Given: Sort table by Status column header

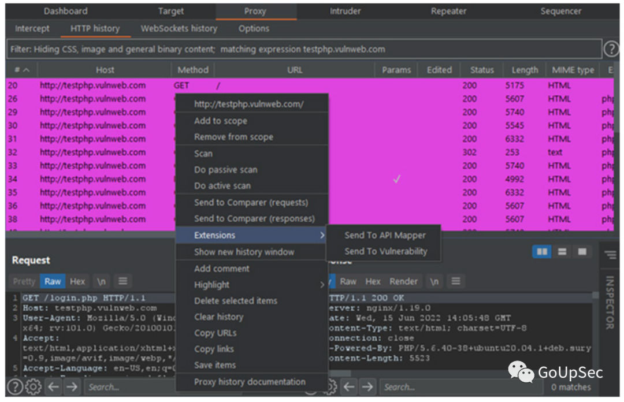Looking at the screenshot, I should pyautogui.click(x=481, y=70).
